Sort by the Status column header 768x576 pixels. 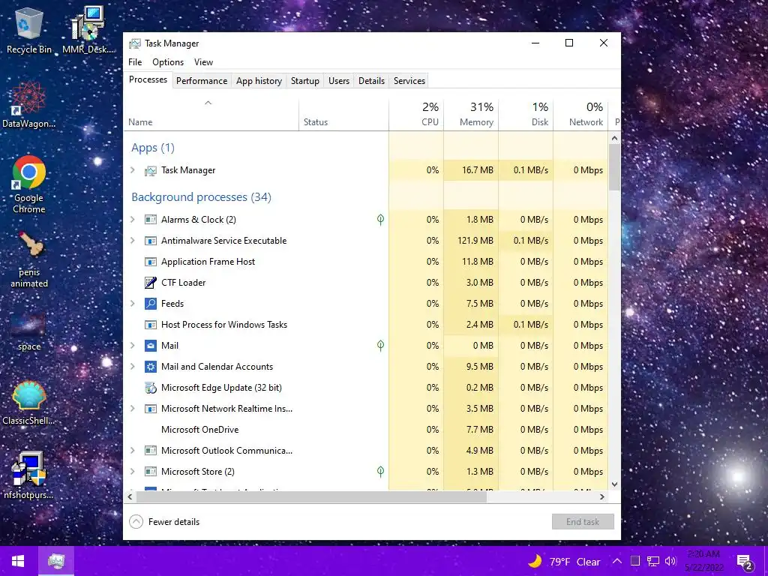(343, 115)
